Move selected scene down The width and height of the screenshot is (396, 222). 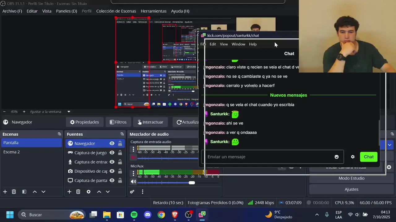[43, 192]
